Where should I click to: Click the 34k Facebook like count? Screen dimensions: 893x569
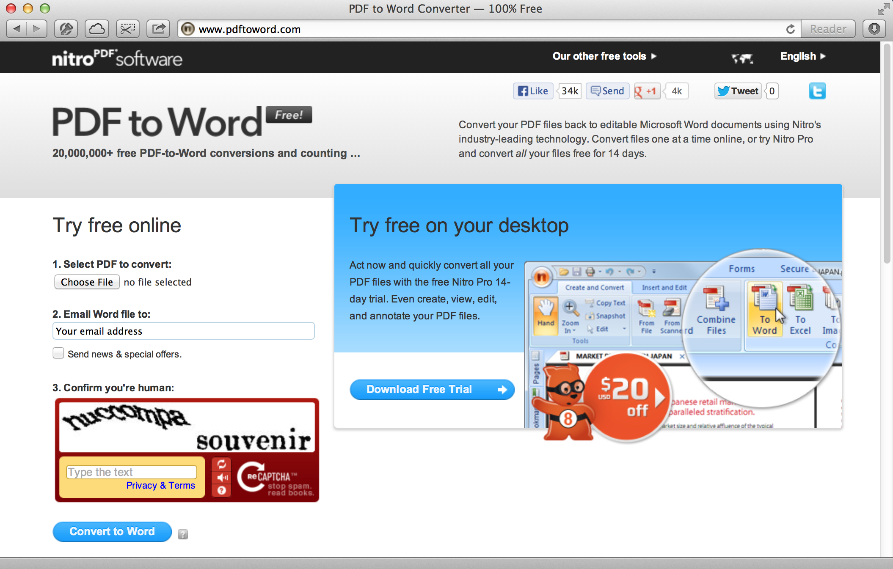pyautogui.click(x=570, y=91)
